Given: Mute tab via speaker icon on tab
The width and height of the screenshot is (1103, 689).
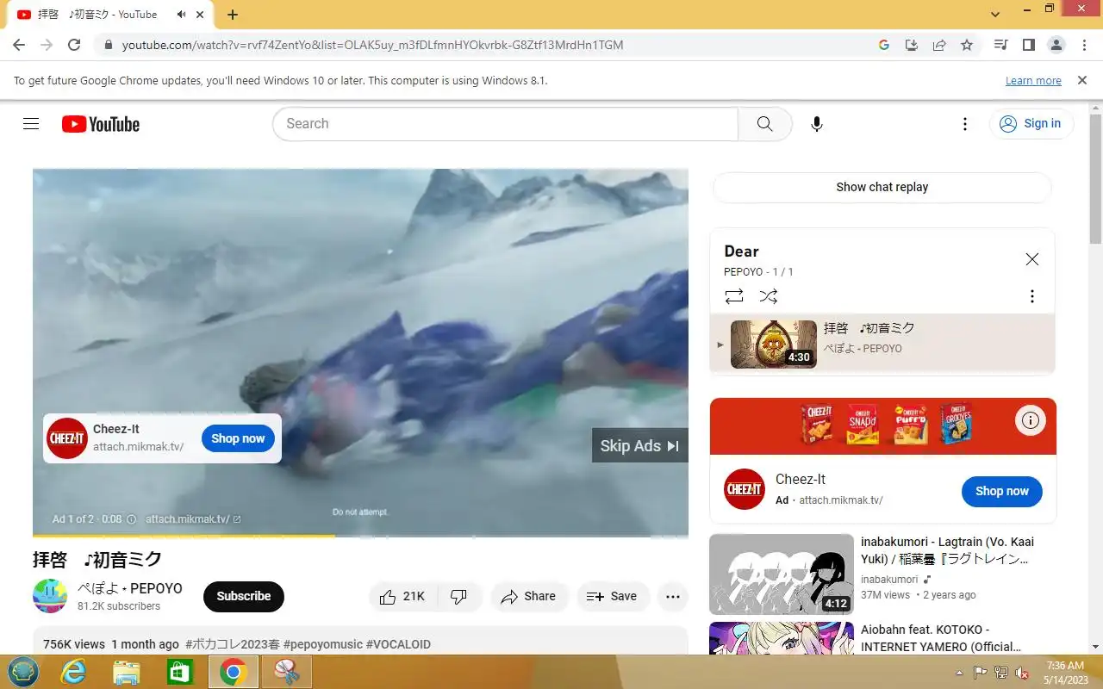Looking at the screenshot, I should tap(182, 15).
